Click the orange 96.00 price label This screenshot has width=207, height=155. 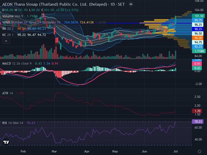pos(198,38)
